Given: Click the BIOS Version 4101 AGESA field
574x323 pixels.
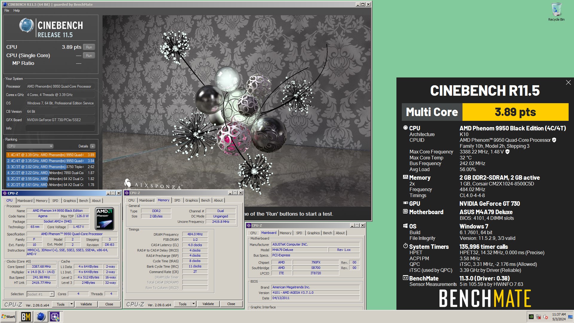Looking at the screenshot, I should click(x=315, y=292).
